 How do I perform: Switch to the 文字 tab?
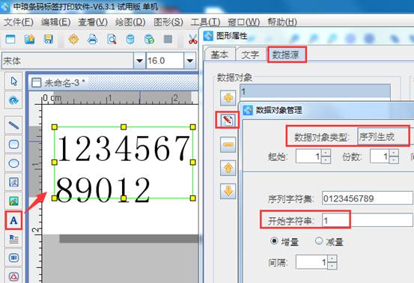tap(250, 55)
